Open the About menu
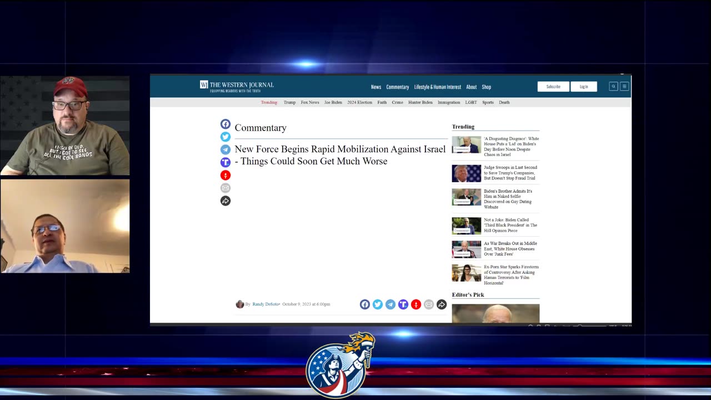Viewport: 711px width, 400px height. click(471, 87)
